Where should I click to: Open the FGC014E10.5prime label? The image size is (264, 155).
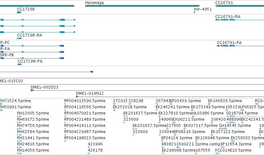[x=233, y=150]
